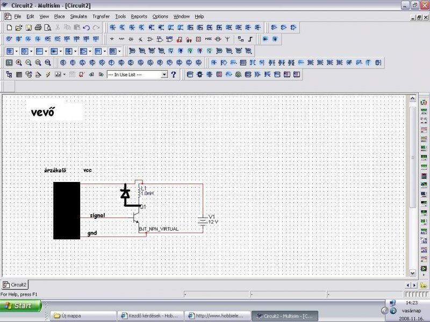Save the current circuit
This screenshot has width=430, height=322.
click(x=28, y=27)
